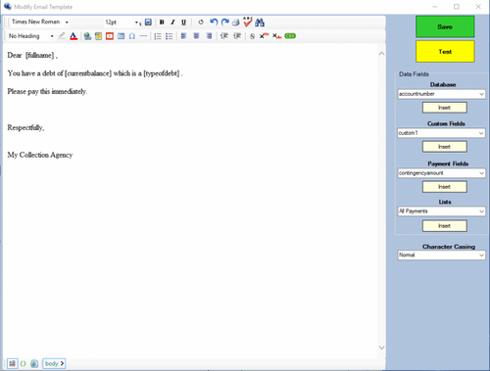Expand the Payment Fields contingencyamount dropdown

pyautogui.click(x=481, y=173)
